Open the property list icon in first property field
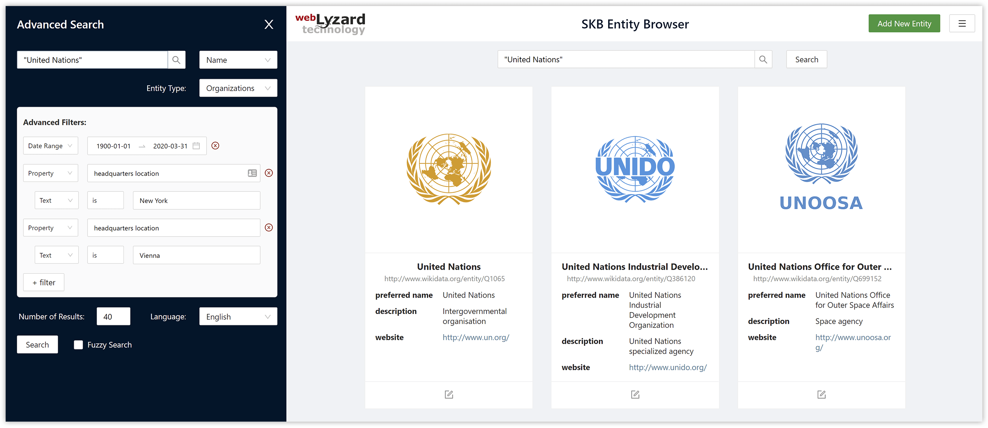Screen dimensions: 988x428 click(252, 173)
